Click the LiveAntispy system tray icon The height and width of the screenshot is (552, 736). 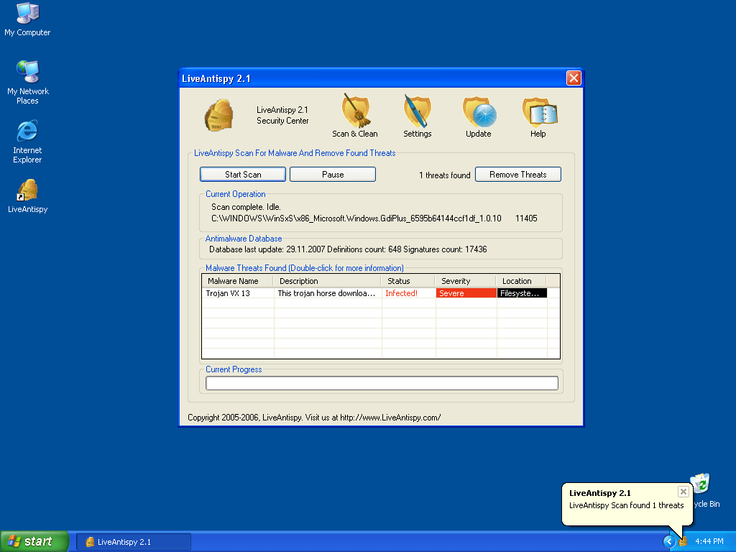click(x=683, y=541)
